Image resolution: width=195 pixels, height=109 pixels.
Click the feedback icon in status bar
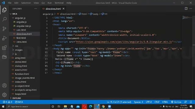[x=186, y=102]
